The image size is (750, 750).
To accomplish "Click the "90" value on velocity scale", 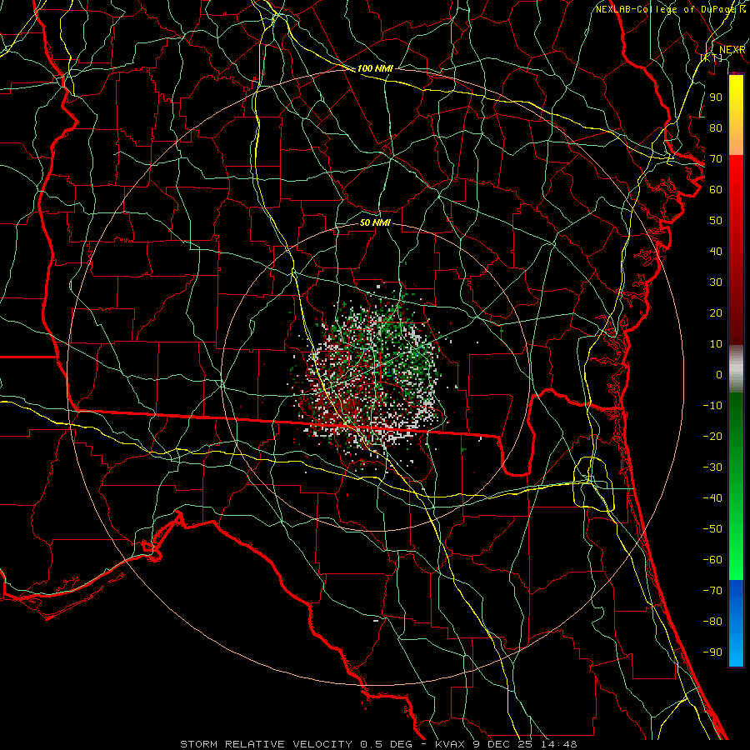I will tap(716, 97).
